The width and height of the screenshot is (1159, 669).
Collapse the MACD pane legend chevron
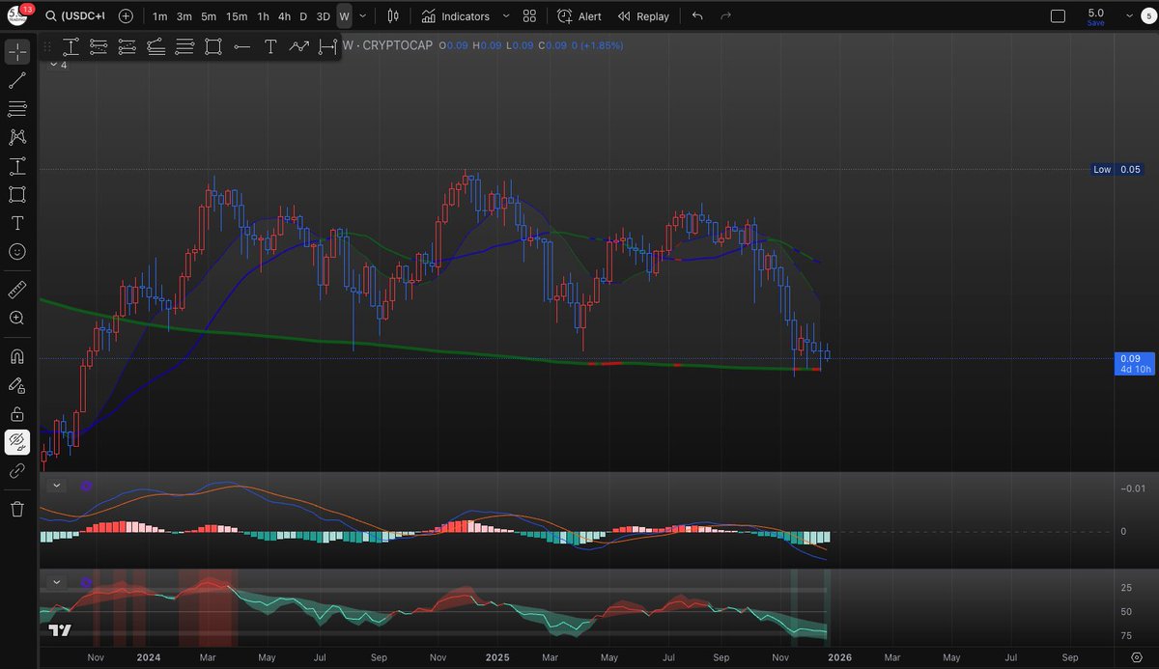click(56, 486)
